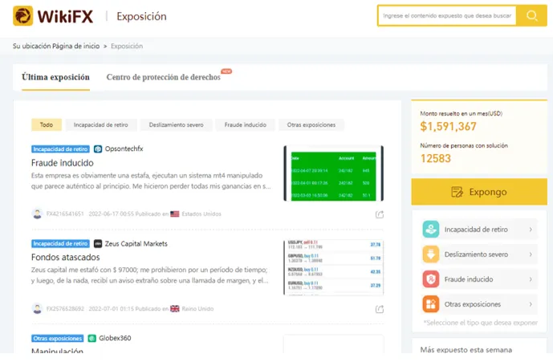Click the Zeus Capital Markets logo icon
Screen dimensions: 553x362
coord(98,243)
